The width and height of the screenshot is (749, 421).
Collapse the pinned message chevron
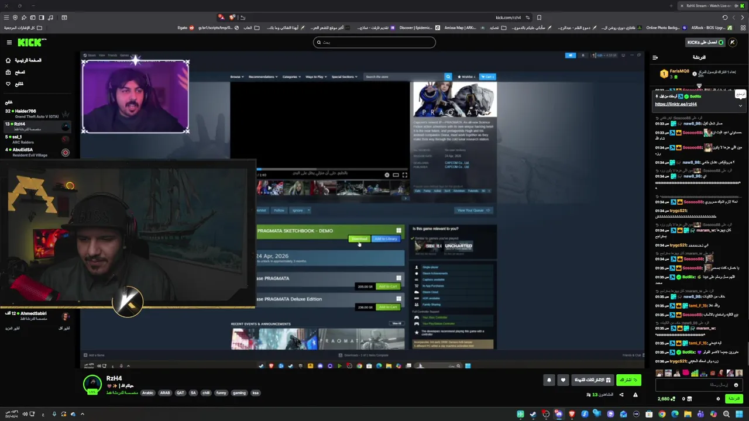pyautogui.click(x=740, y=106)
